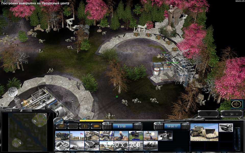Pick the greyed building icon below the helipad icon
This screenshot has width=245, height=153.
tap(92, 146)
